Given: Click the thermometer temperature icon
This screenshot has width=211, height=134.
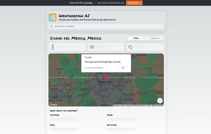Looking at the screenshot, I should coord(53,47).
